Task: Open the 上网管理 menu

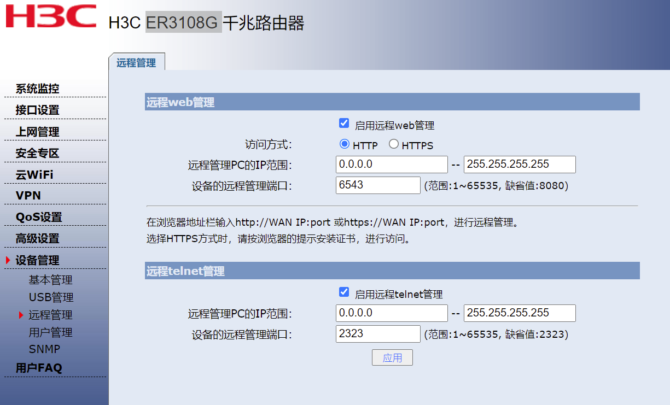Action: click(37, 132)
